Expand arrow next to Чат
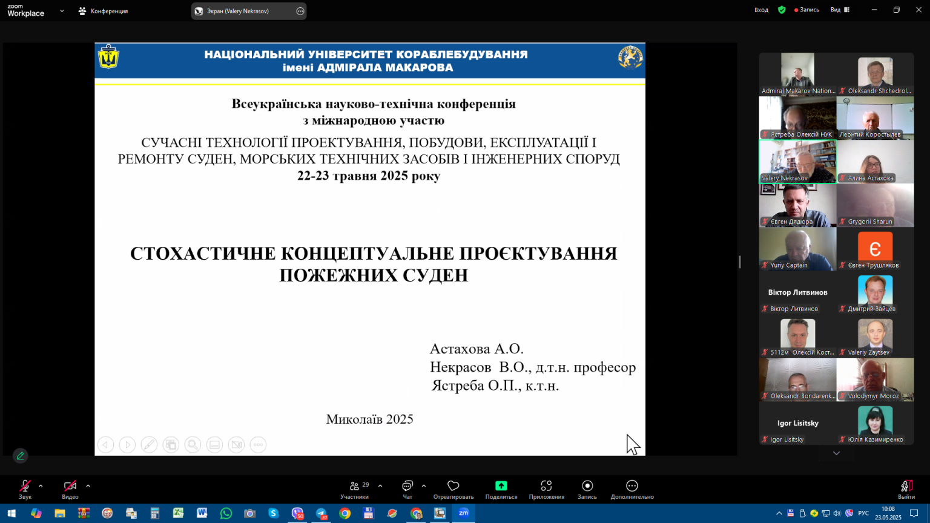Image resolution: width=930 pixels, height=523 pixels. pyautogui.click(x=424, y=485)
